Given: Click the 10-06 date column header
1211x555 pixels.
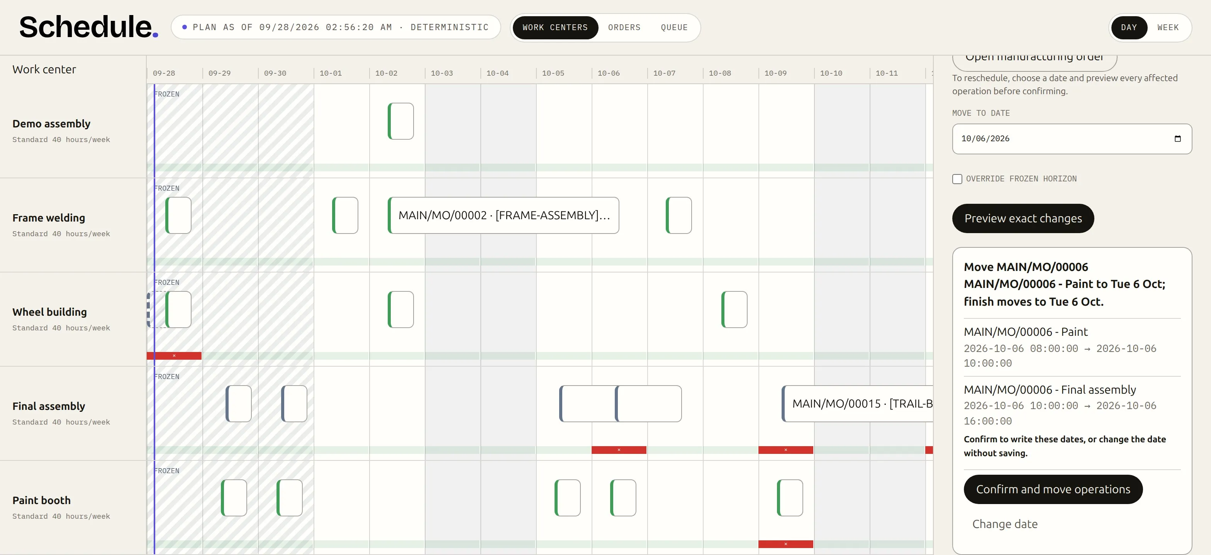Looking at the screenshot, I should tap(609, 73).
